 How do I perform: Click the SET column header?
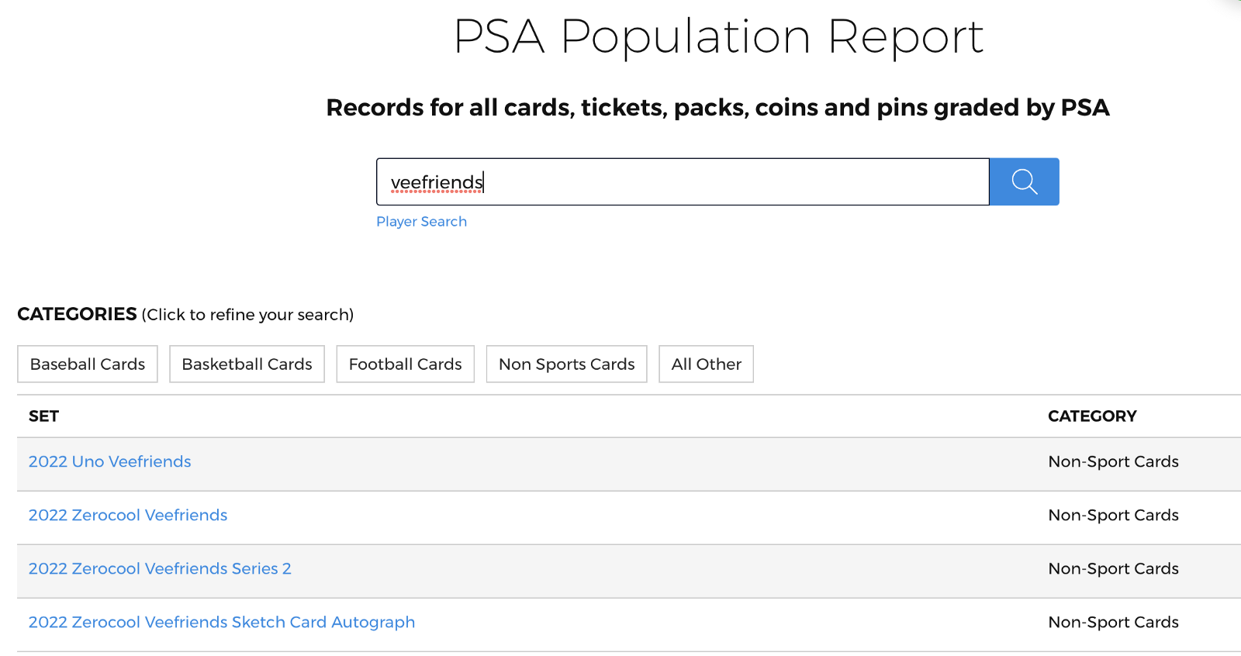[x=43, y=416]
